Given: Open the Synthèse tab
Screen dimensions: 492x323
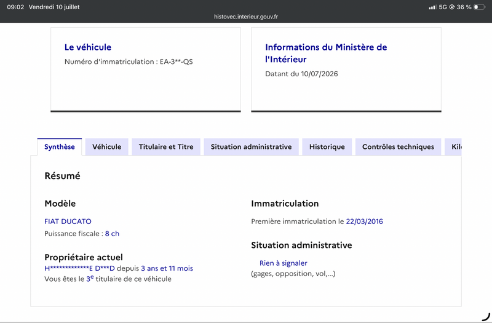Looking at the screenshot, I should 60,147.
